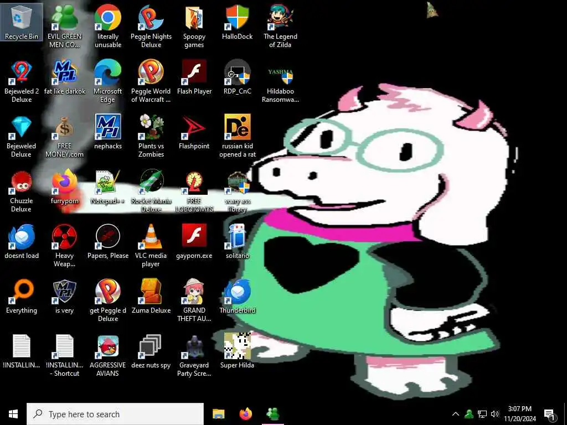Open File Explorer from the taskbar
Image resolution: width=567 pixels, height=425 pixels.
click(x=218, y=414)
